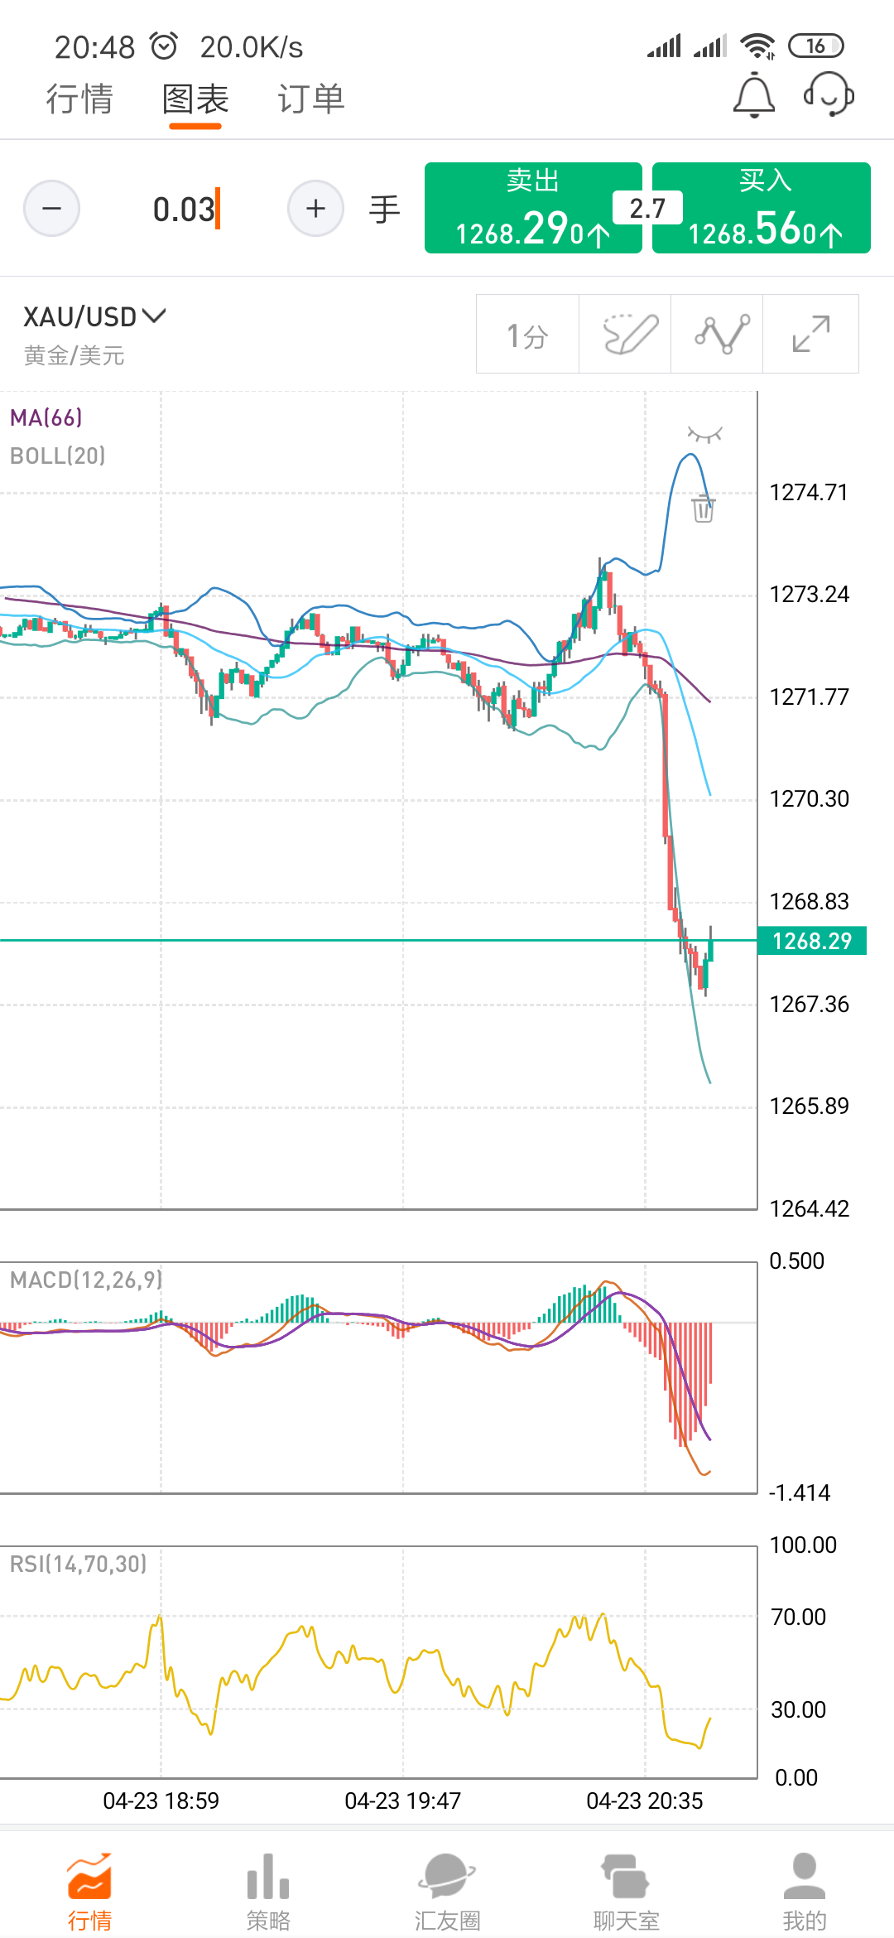Hide indicators with the eye icon
Screen dimensions: 894x1938
pyautogui.click(x=704, y=434)
